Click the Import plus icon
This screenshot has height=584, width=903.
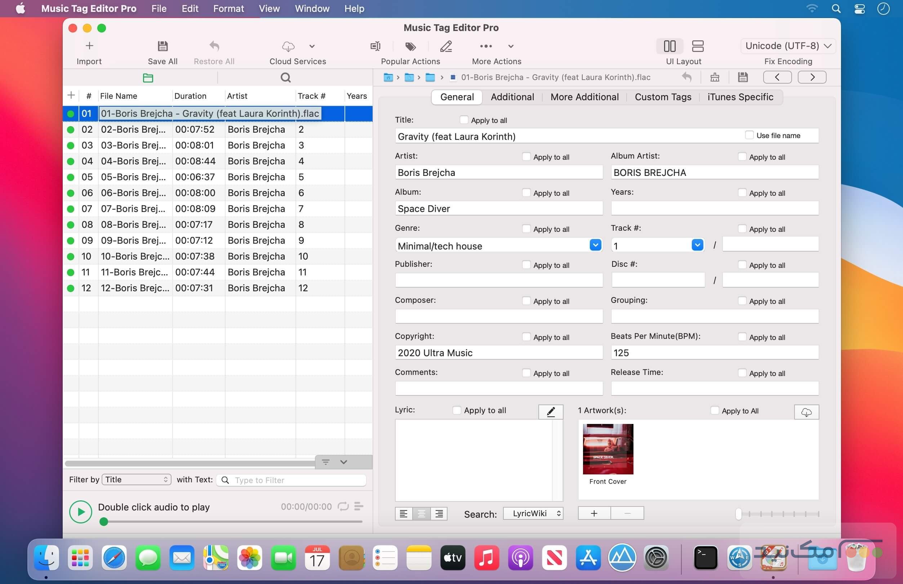[89, 45]
